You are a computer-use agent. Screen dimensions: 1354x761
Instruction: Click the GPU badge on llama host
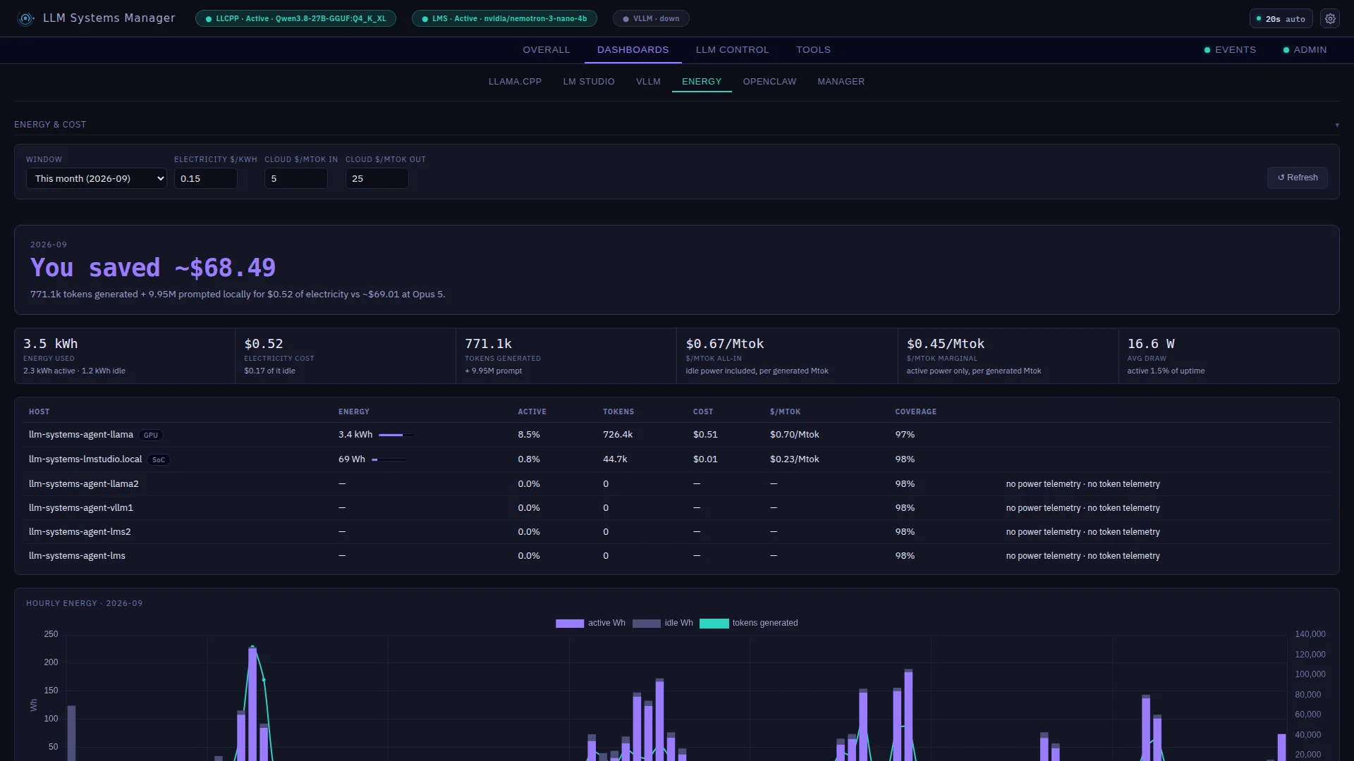[151, 435]
